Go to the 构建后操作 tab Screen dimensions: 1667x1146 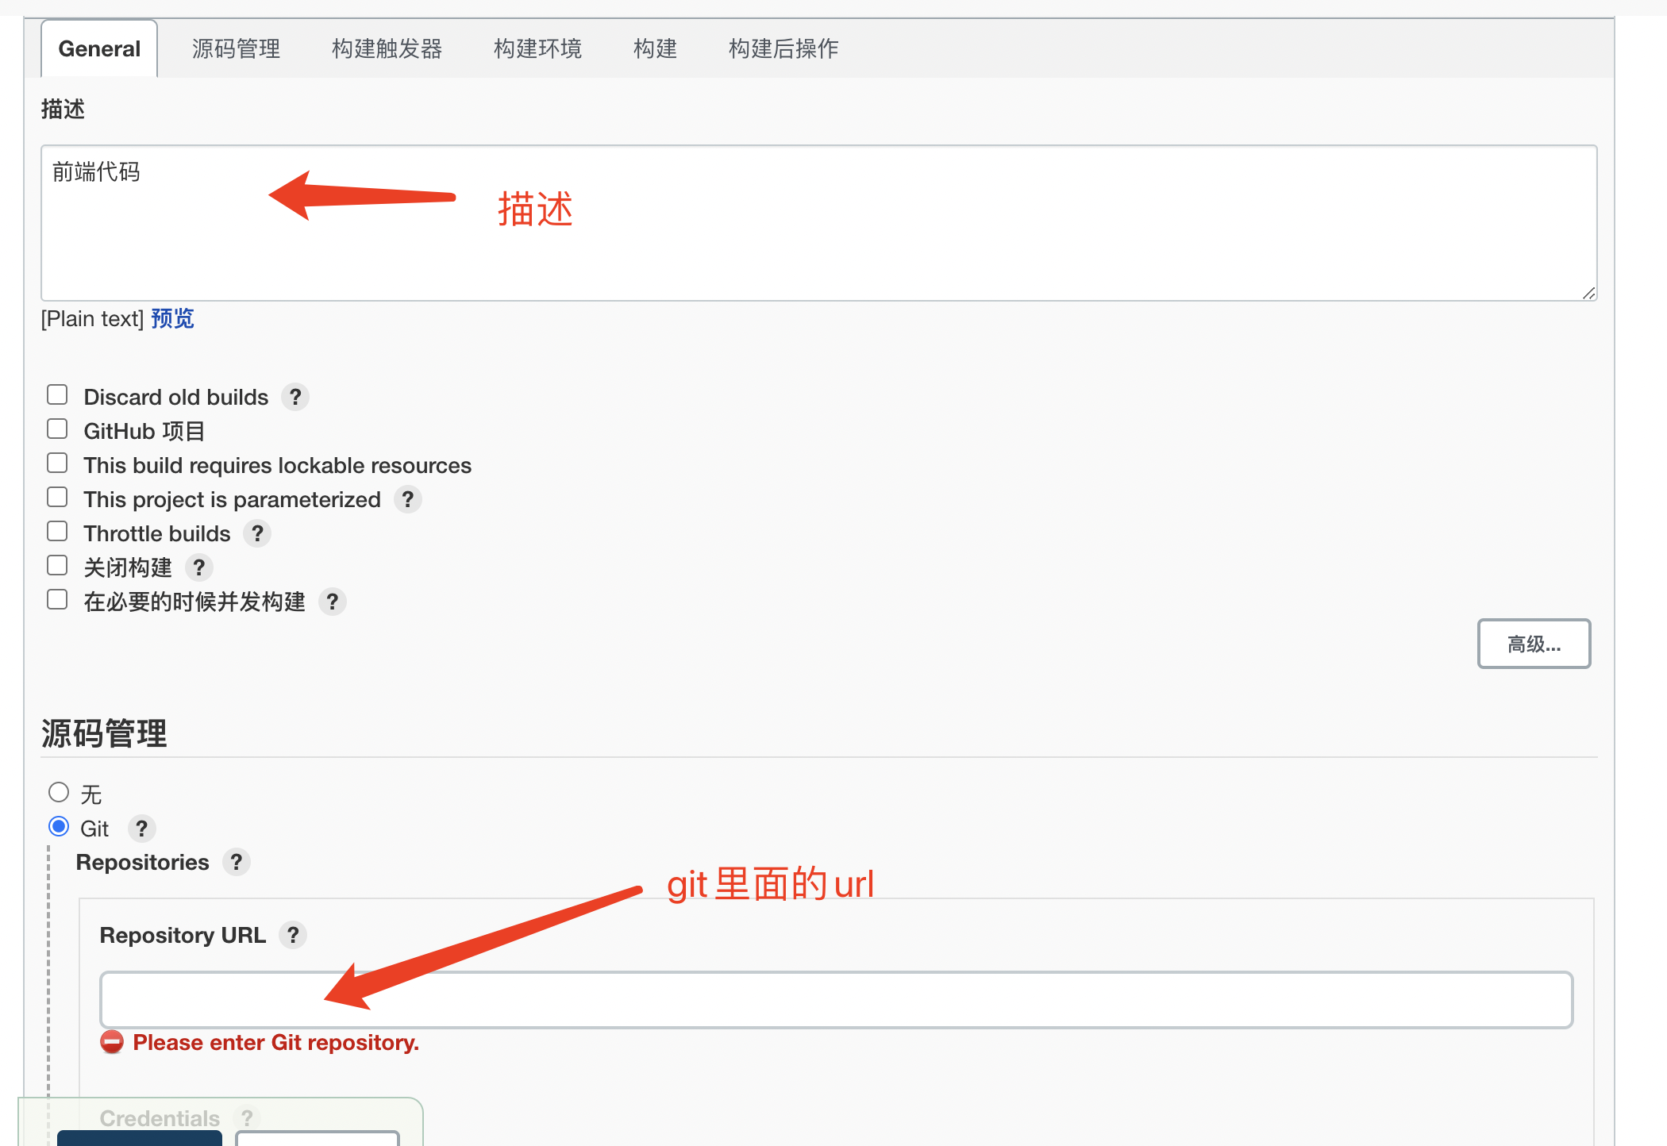pos(783,49)
